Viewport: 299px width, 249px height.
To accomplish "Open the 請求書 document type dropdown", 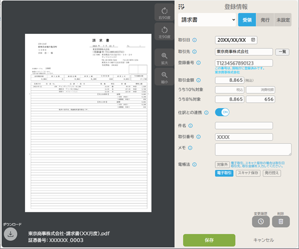I will pos(207,20).
